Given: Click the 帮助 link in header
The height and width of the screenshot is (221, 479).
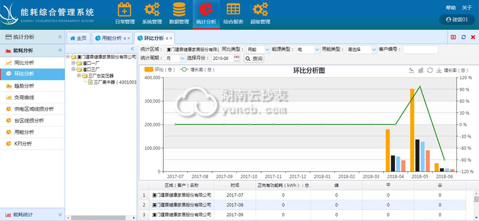Looking at the screenshot, I should 451,8.
